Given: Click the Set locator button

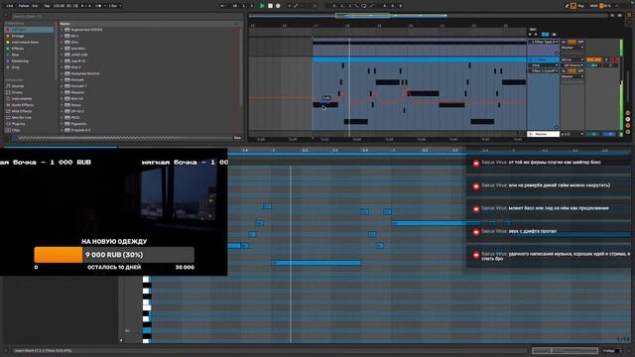Looking at the screenshot, I should point(533,30).
